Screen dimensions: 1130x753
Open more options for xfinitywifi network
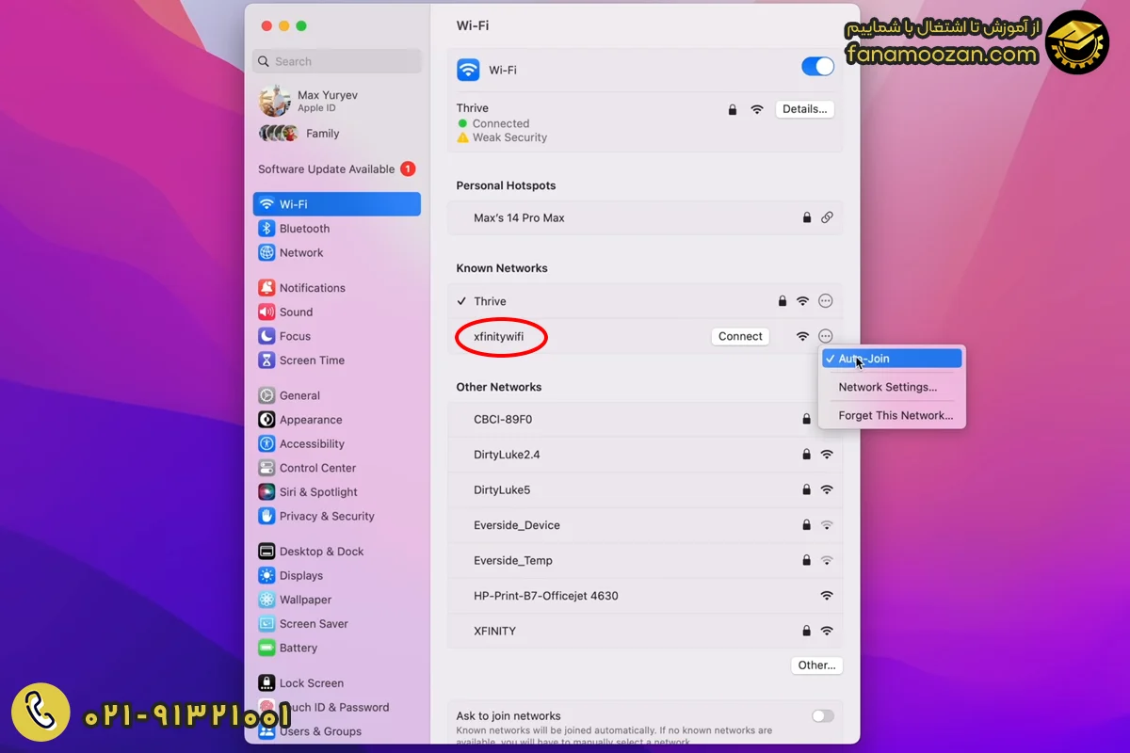point(826,336)
